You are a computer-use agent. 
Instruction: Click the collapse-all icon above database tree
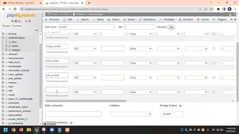coord(37,30)
